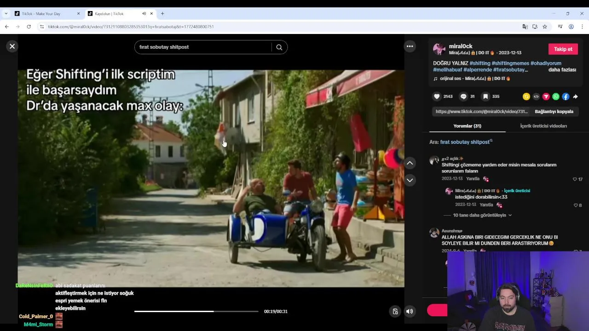Switch to İçerik üreticisi videoları tab

(543, 126)
